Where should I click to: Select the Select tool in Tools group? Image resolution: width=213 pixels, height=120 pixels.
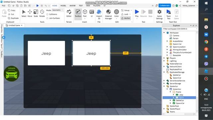[24, 13]
